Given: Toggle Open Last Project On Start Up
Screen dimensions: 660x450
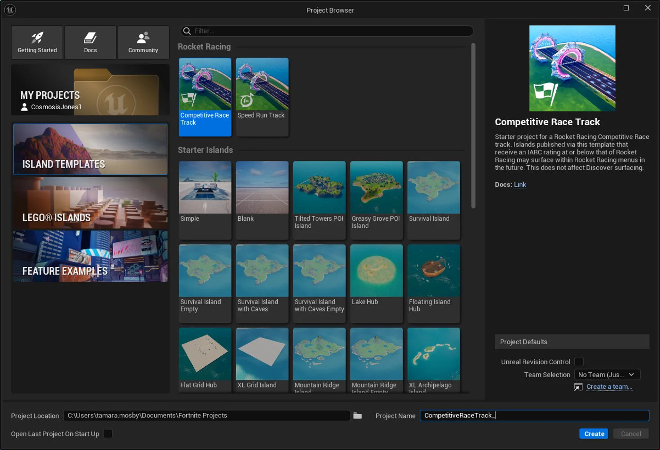Looking at the screenshot, I should pyautogui.click(x=108, y=434).
